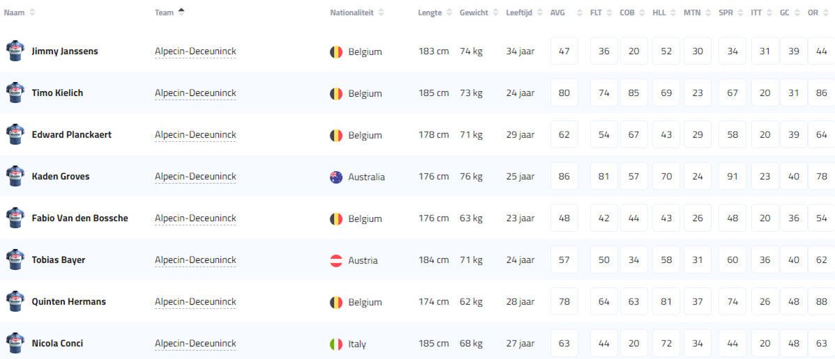Sort riders by Leeftijd

click(x=519, y=13)
